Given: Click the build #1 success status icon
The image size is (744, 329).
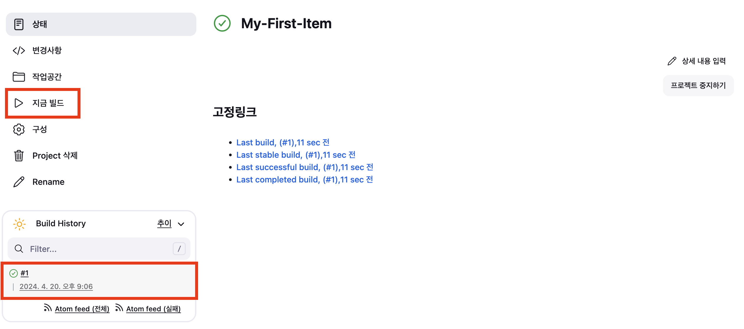Looking at the screenshot, I should click(14, 273).
